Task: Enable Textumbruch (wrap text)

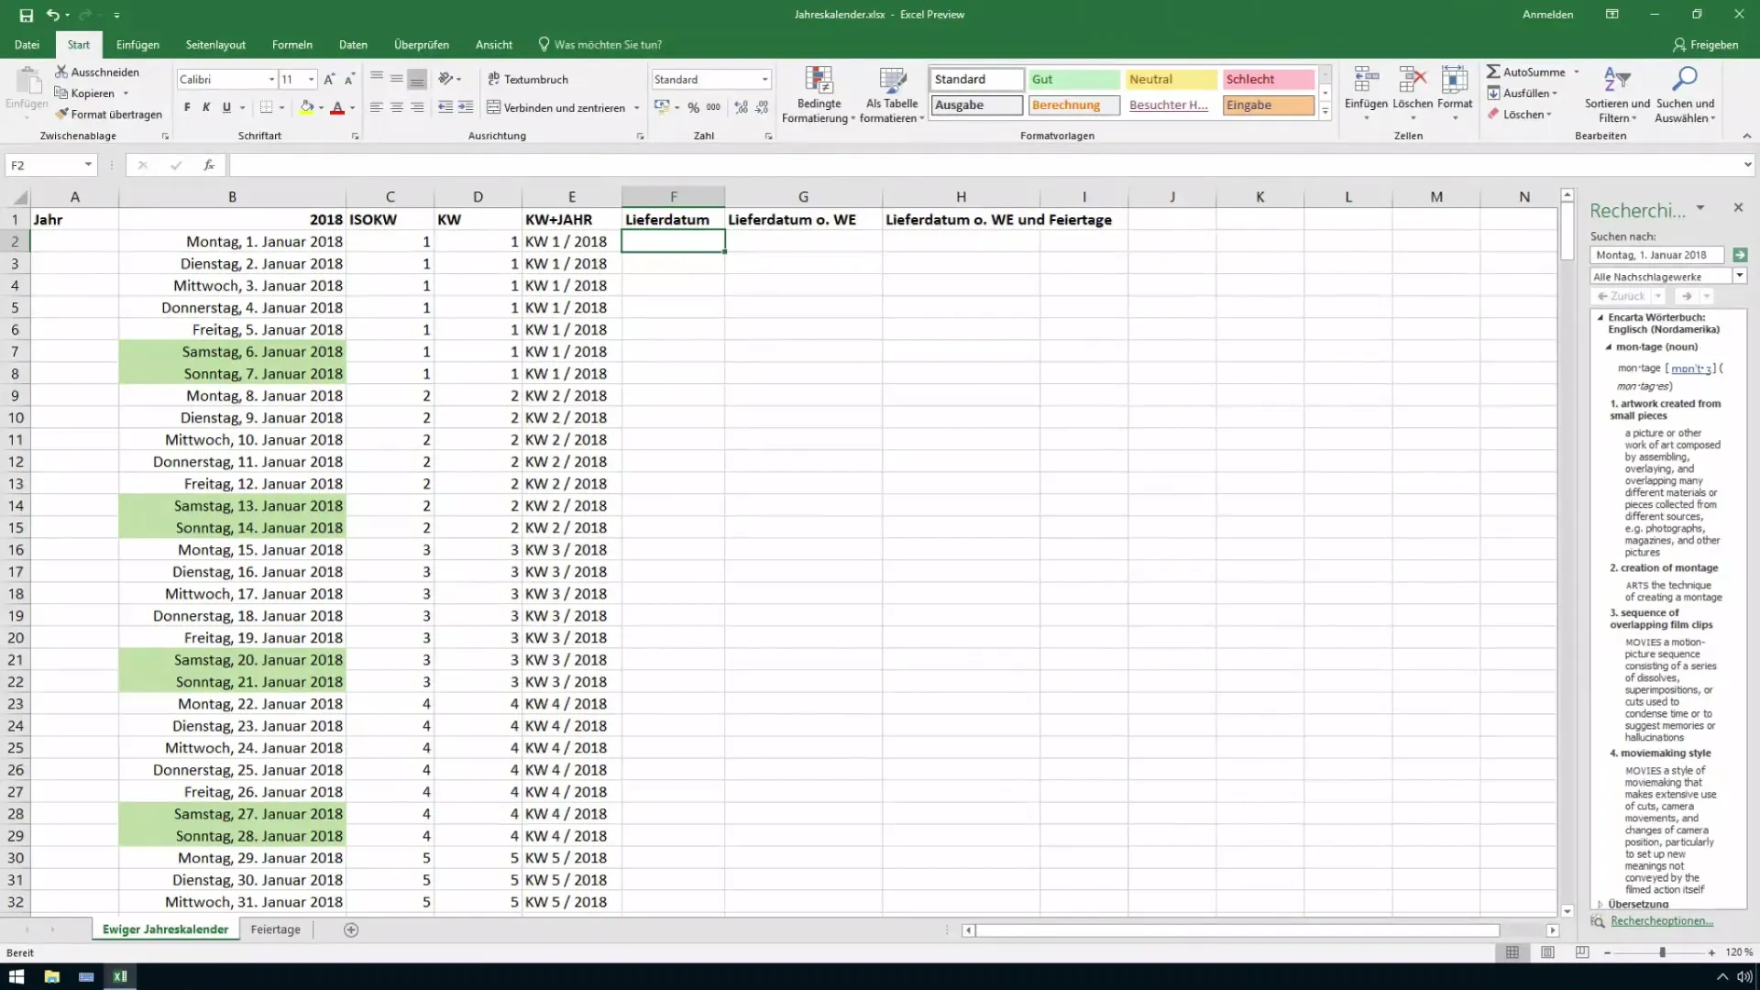Action: coord(528,80)
